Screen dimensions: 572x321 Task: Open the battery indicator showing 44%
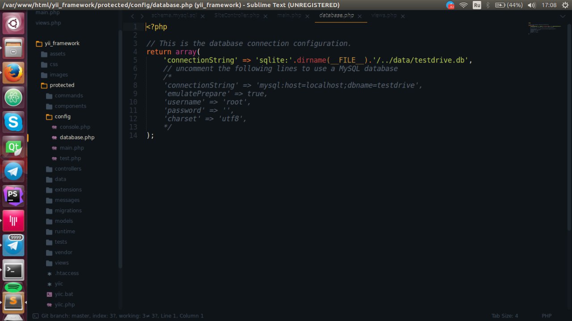[x=509, y=5]
